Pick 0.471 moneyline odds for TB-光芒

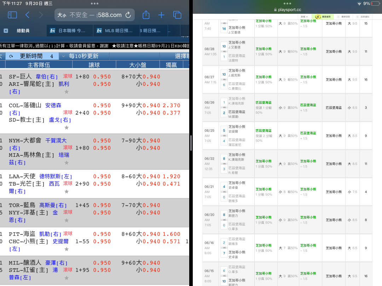pyautogui.click(x=172, y=184)
